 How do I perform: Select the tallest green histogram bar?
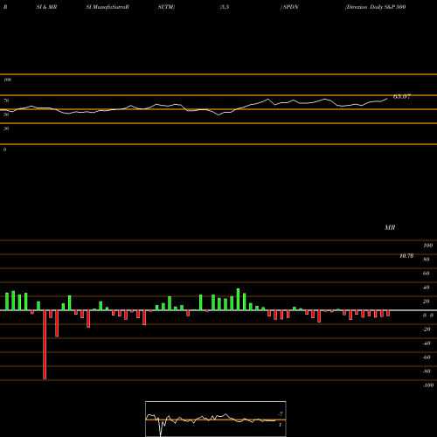click(238, 300)
